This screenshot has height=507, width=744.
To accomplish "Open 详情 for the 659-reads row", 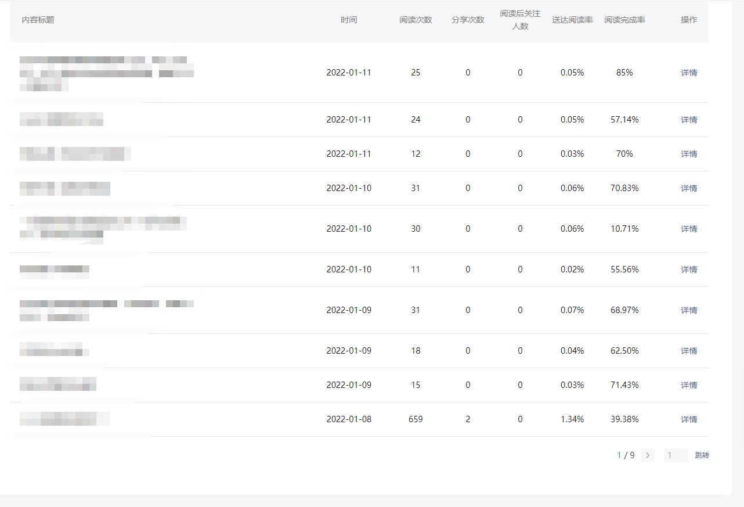I will 689,419.
